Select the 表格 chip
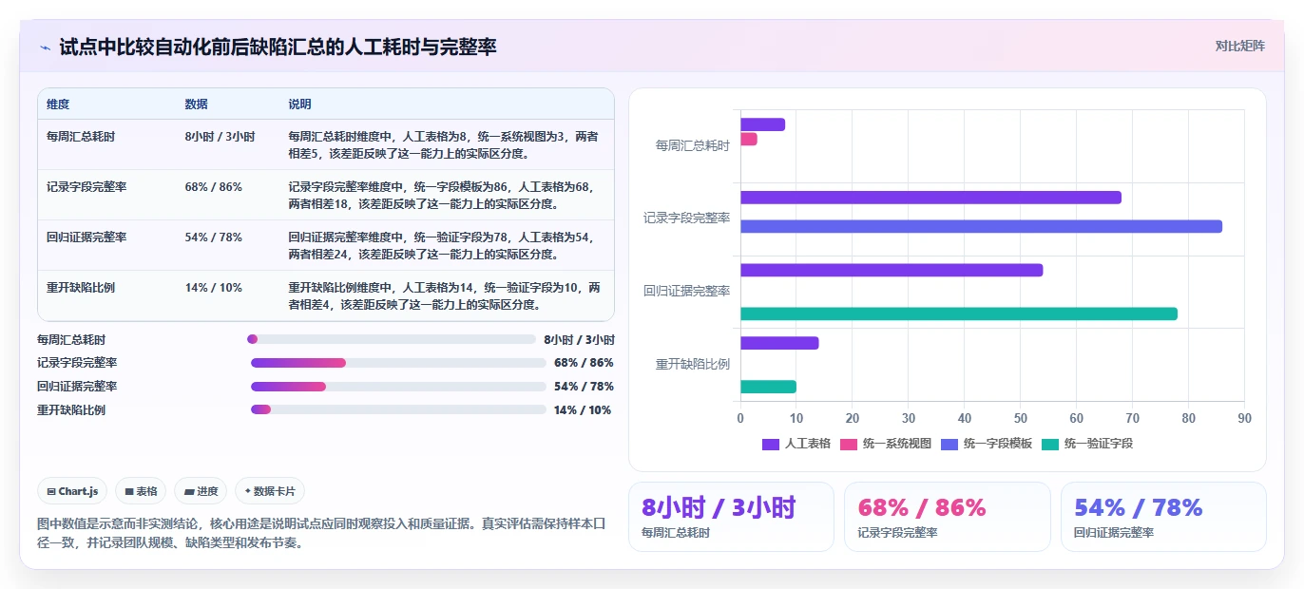The height and width of the screenshot is (589, 1304). 141,491
